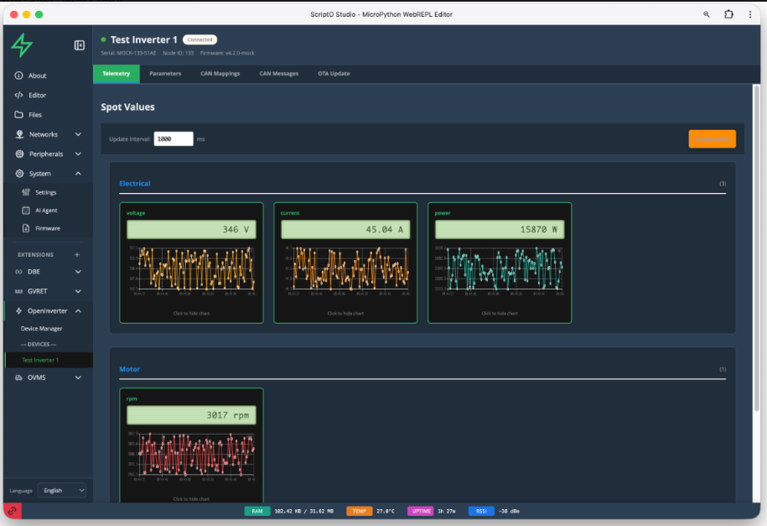Click the green lightning bolt logo
767x526 pixels.
click(22, 45)
